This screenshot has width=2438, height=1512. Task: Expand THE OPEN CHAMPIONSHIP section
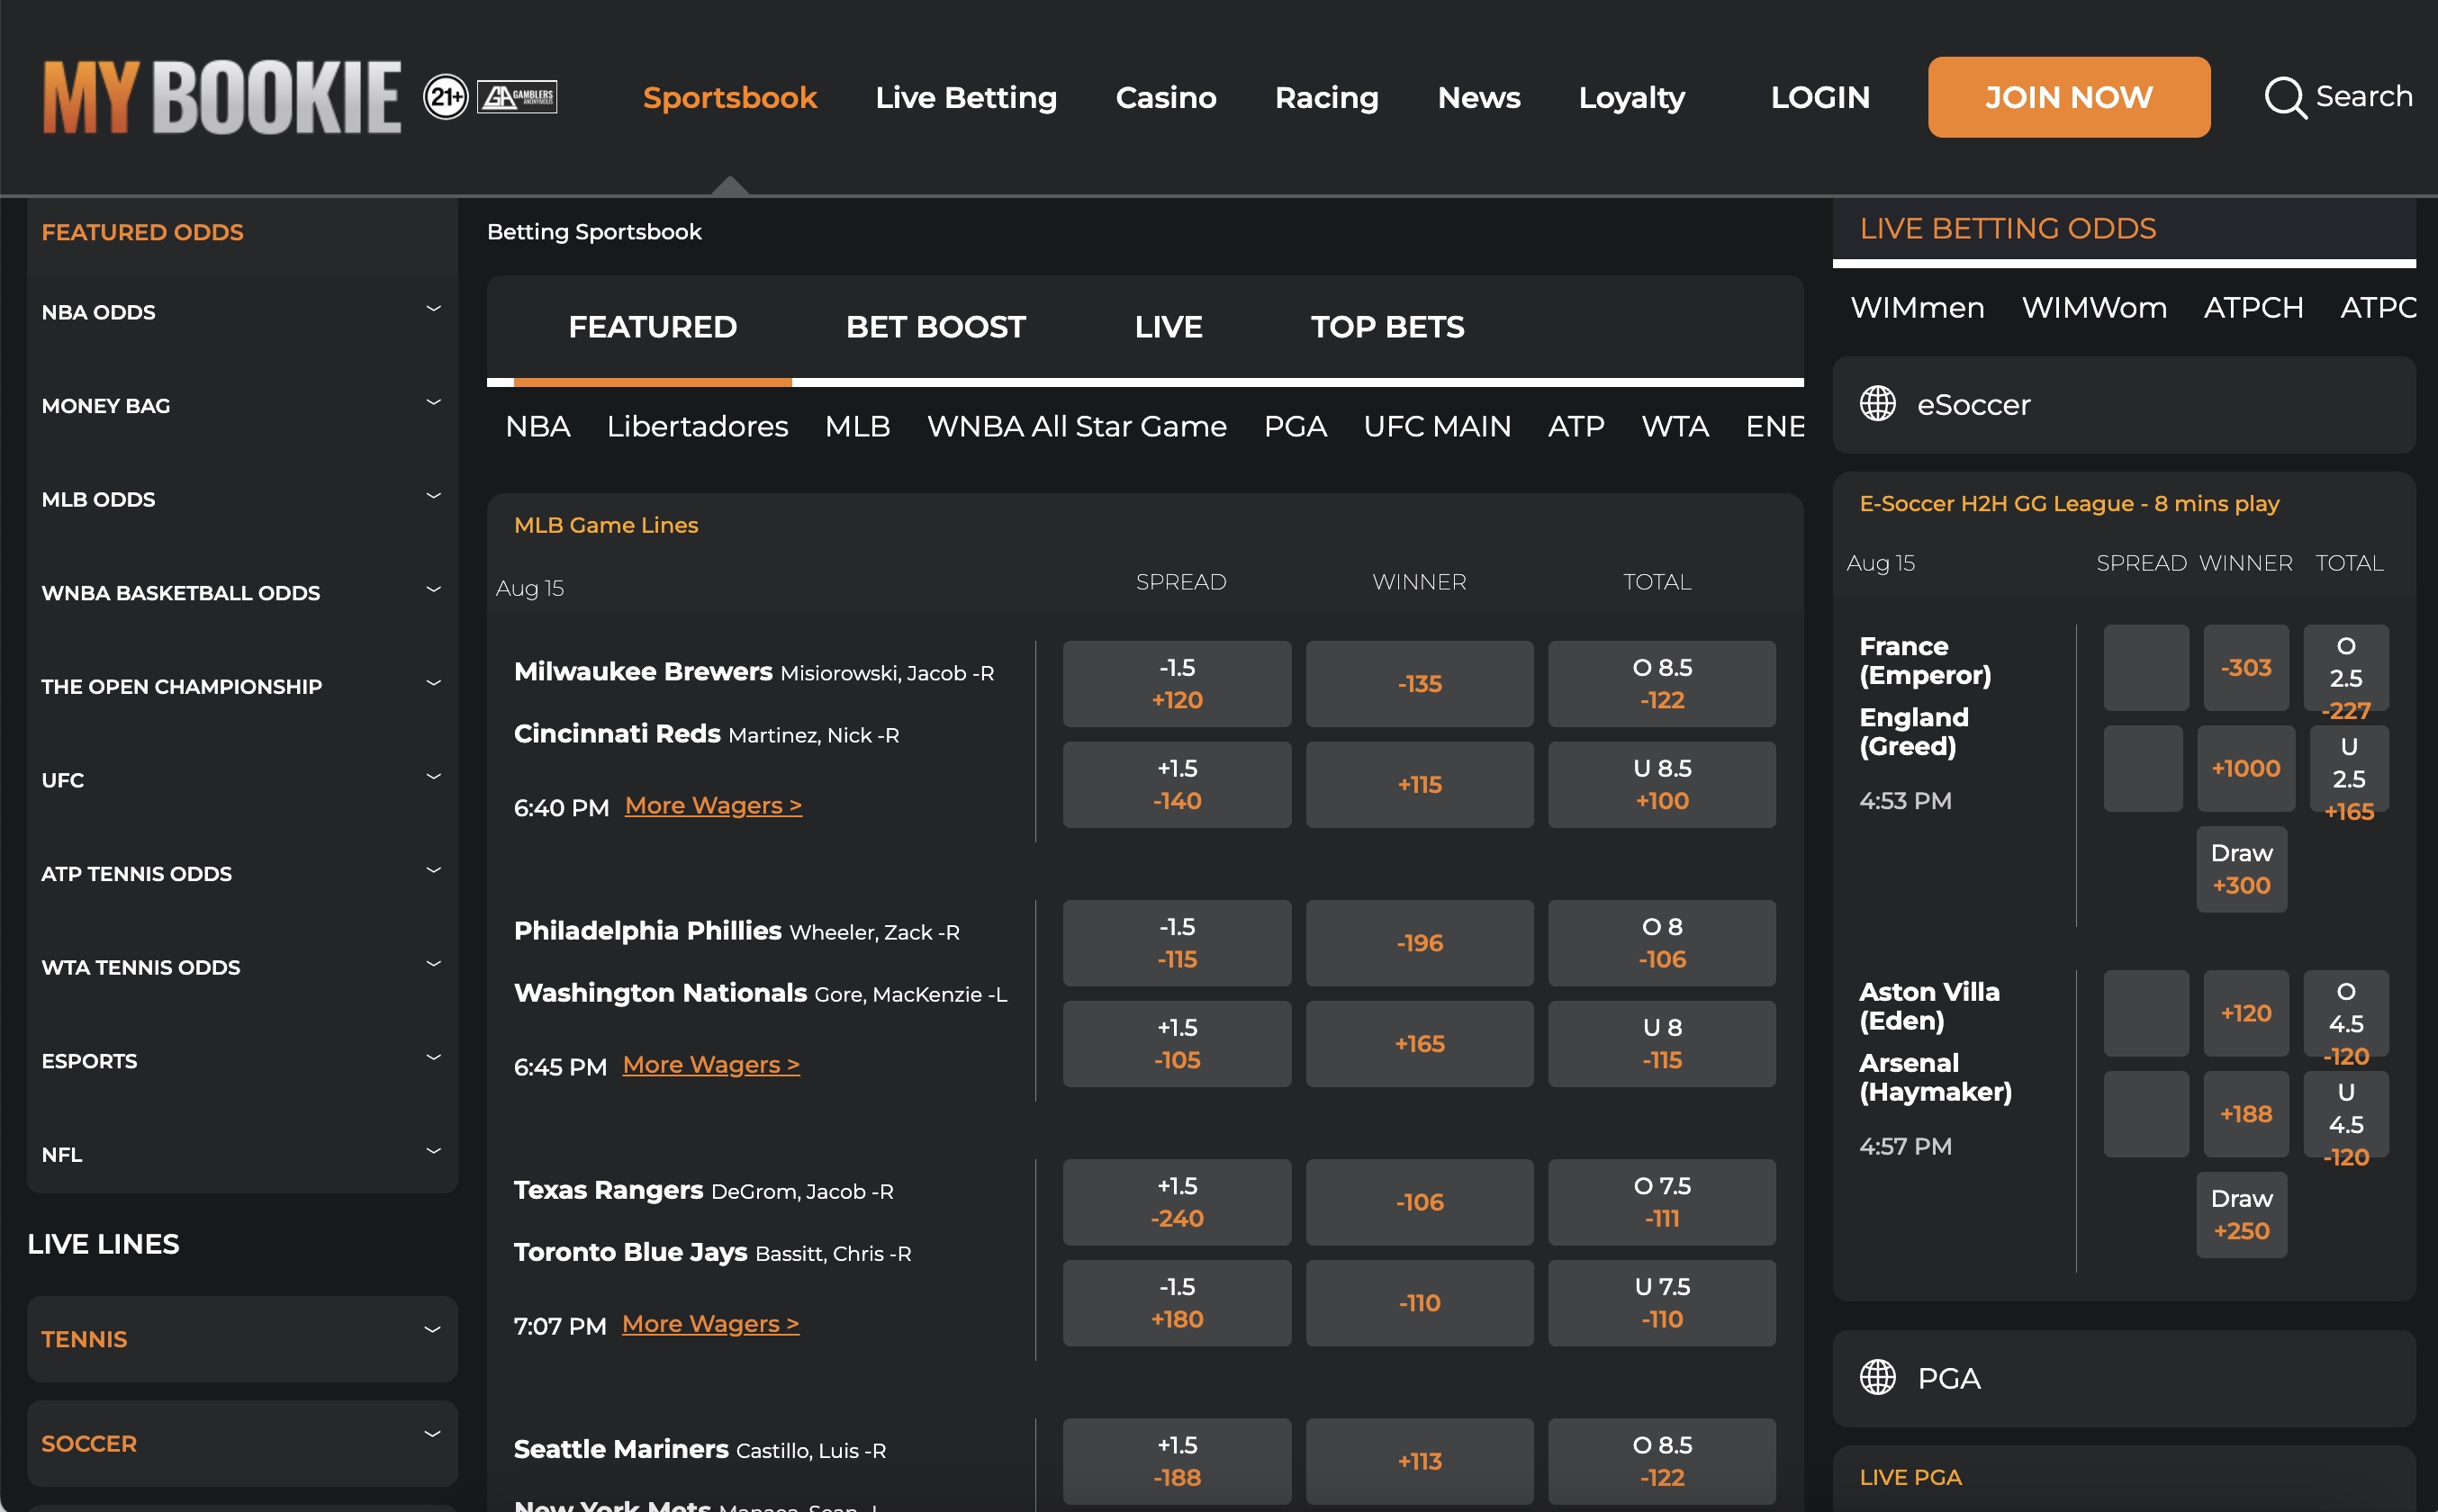[242, 687]
